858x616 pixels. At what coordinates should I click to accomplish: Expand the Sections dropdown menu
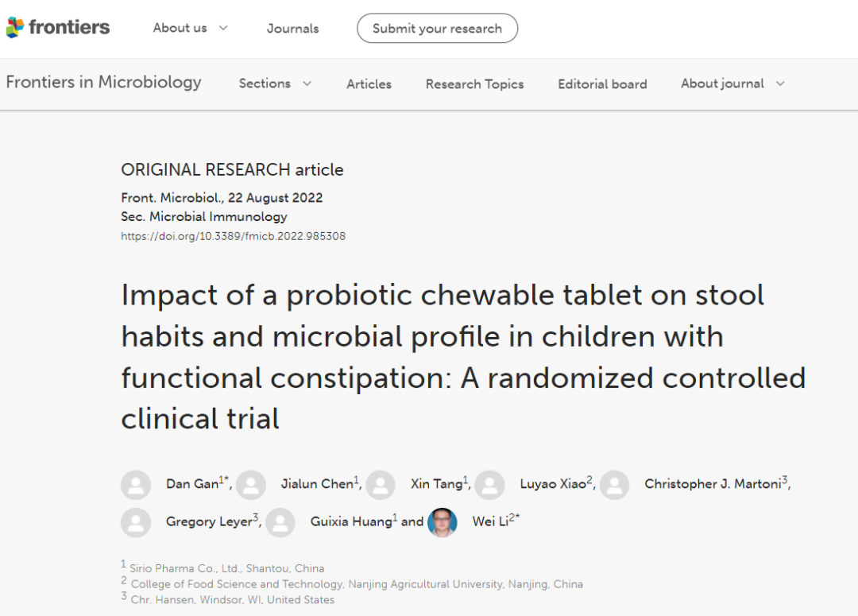[x=275, y=83]
